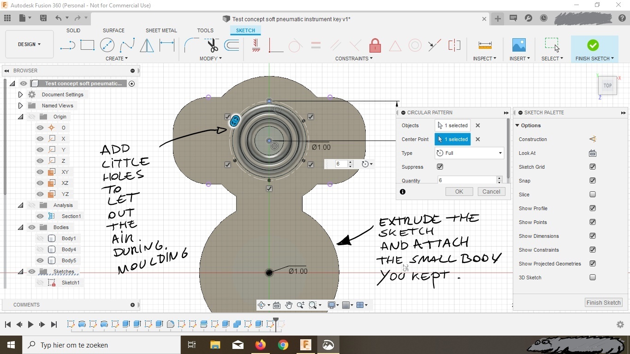
Task: Open the data panel grid icon
Action: pos(7,18)
